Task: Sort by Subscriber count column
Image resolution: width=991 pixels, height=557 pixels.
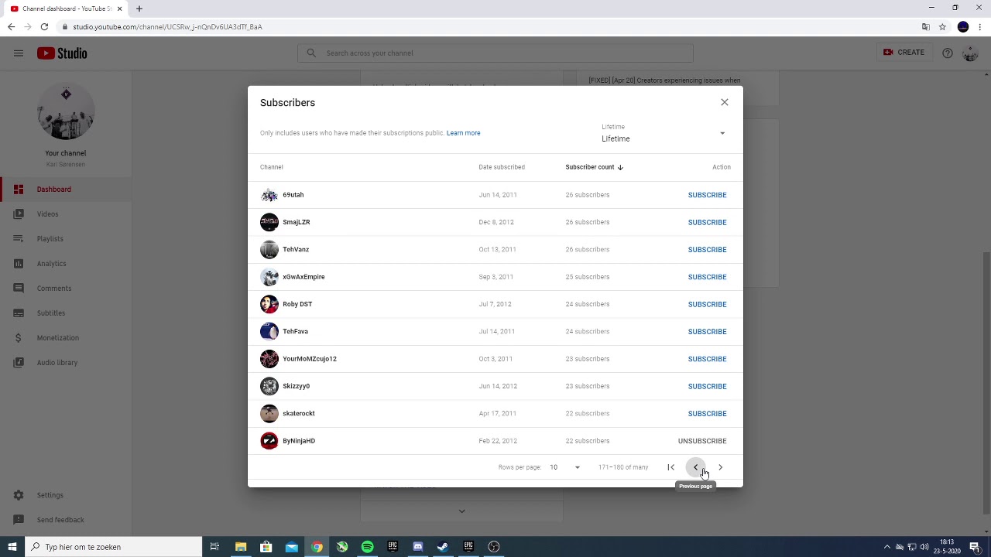Action: (594, 167)
